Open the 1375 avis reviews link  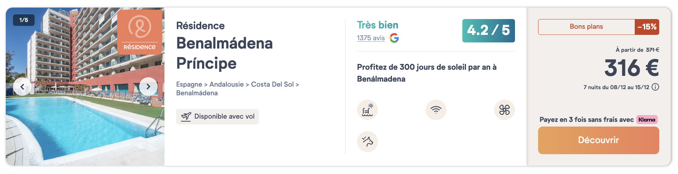click(371, 38)
